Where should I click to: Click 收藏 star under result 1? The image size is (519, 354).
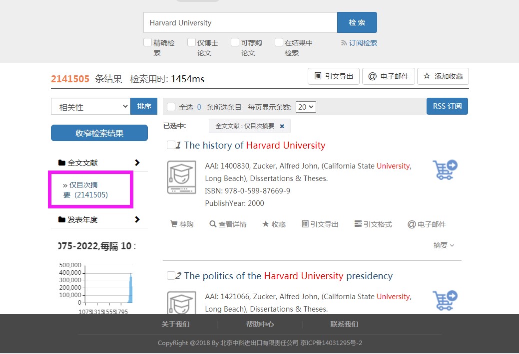tap(265, 224)
